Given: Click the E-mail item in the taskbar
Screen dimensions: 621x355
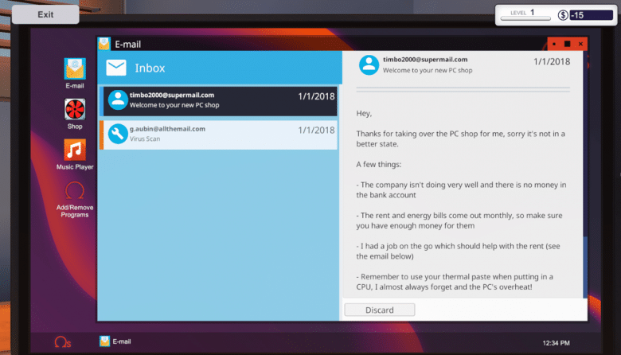Looking at the screenshot, I should coord(115,341).
